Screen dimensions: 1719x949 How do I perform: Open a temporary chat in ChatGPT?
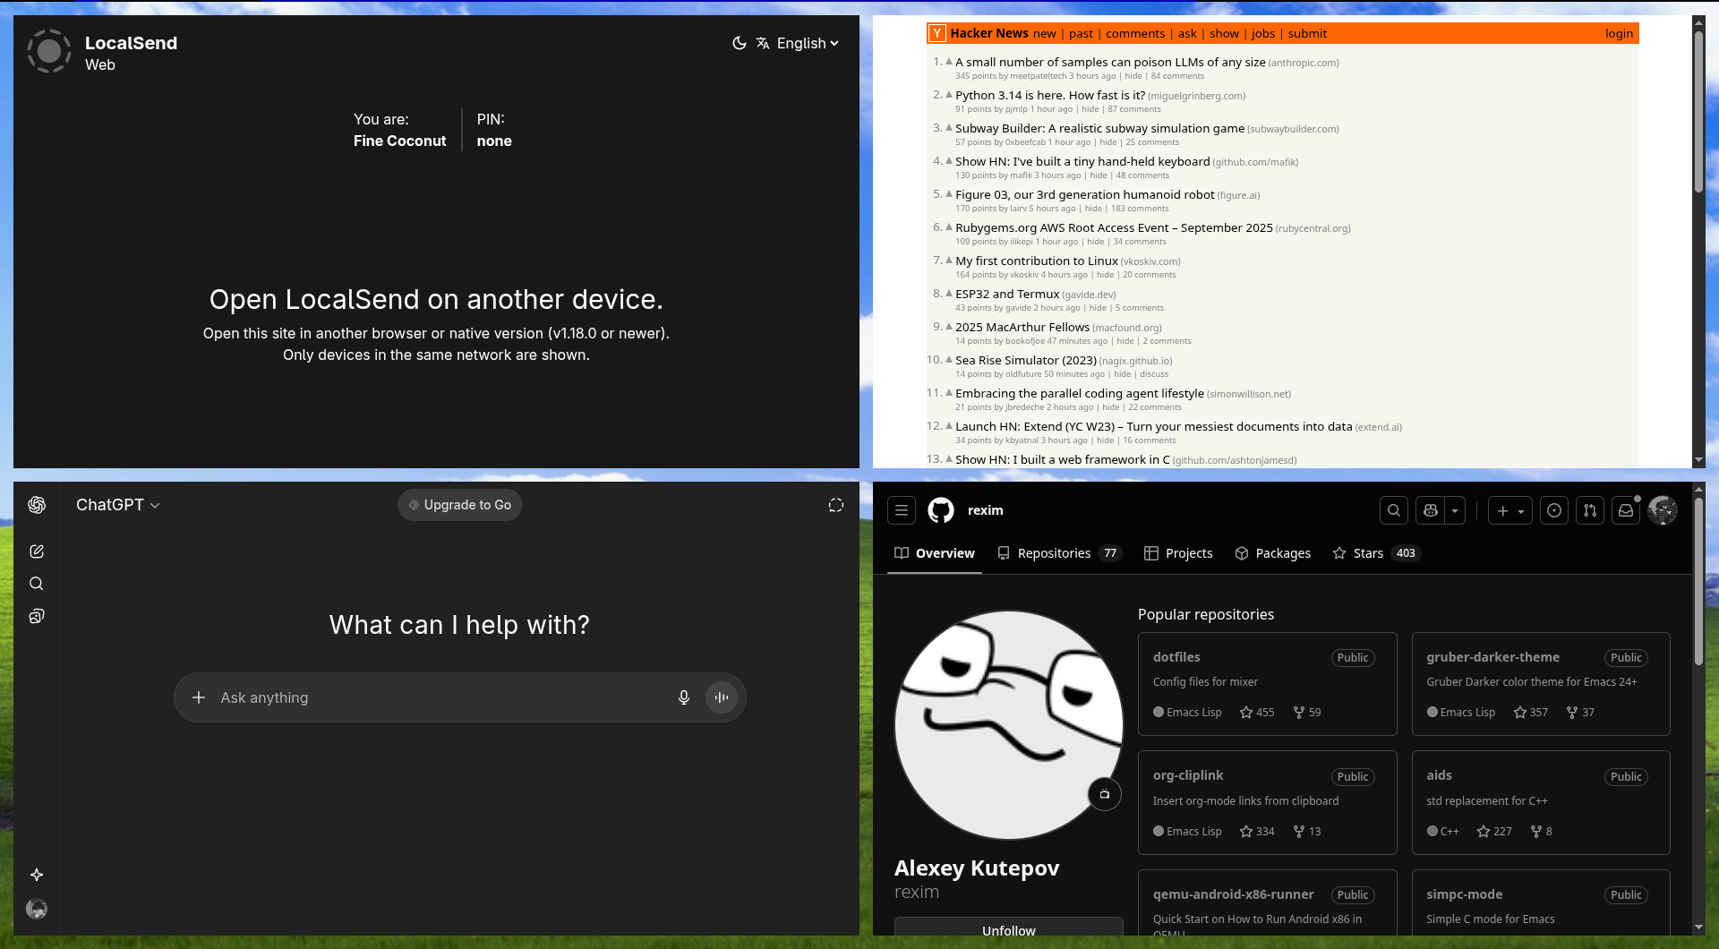click(x=835, y=505)
